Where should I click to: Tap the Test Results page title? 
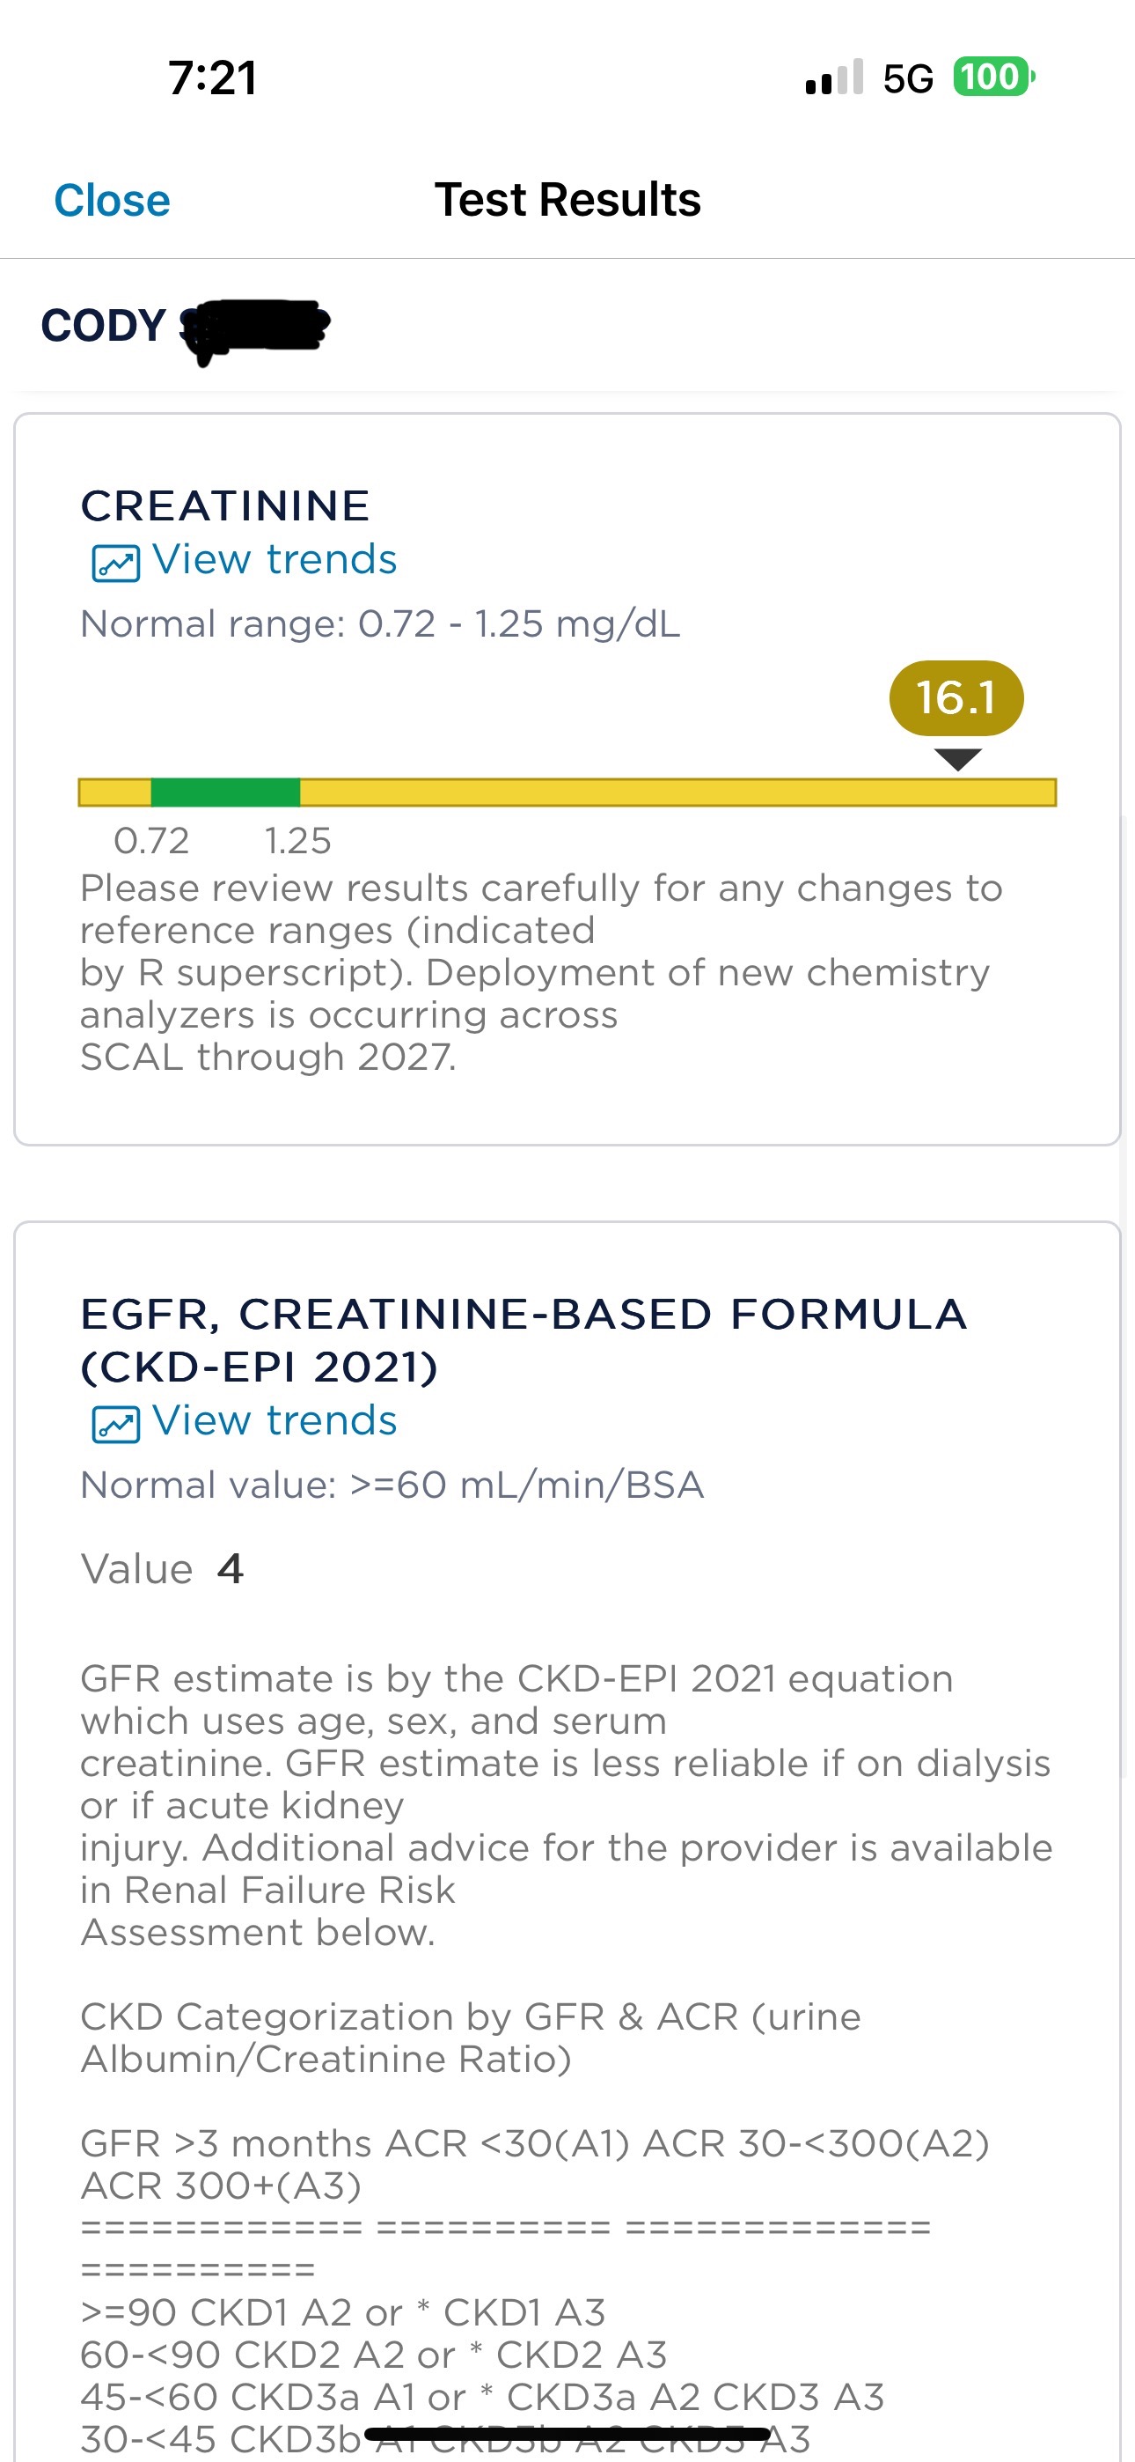567,201
